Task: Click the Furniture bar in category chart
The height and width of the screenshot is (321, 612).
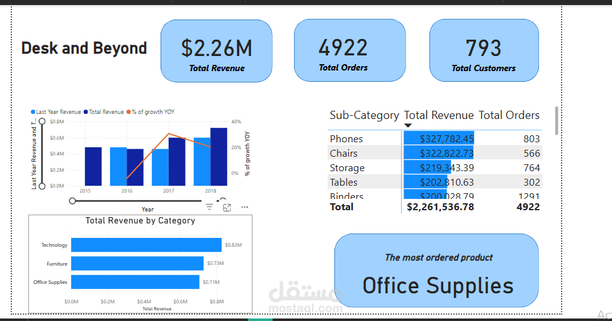Action: pos(137,263)
